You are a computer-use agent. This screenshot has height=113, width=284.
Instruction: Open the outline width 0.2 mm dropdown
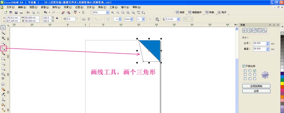click(x=178, y=19)
